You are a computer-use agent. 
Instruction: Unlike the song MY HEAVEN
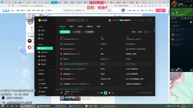click(x=61, y=79)
